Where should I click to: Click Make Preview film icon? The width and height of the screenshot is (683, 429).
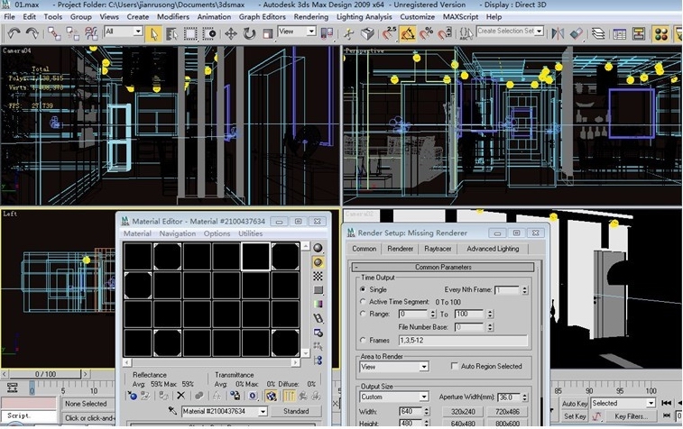coord(318,318)
